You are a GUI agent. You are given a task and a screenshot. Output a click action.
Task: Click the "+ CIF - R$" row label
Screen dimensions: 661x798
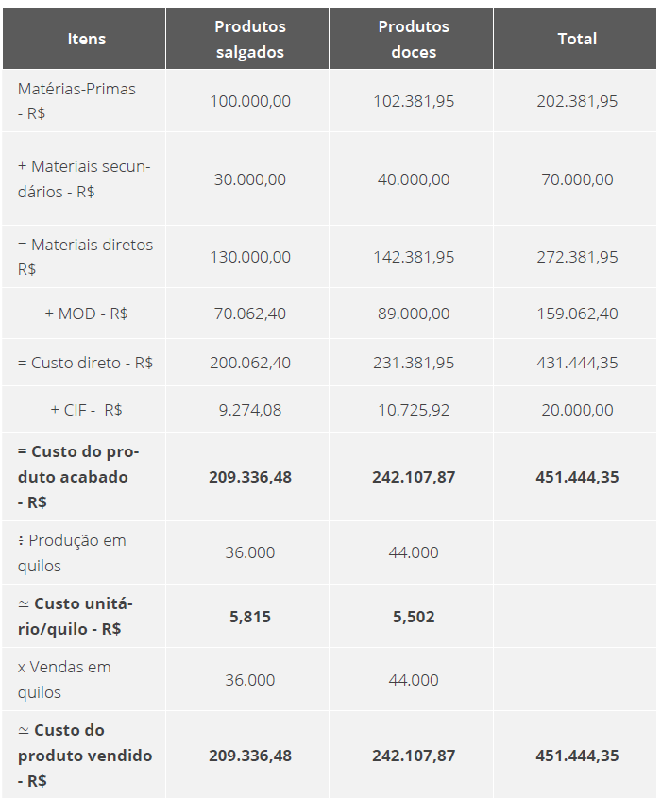tap(86, 410)
